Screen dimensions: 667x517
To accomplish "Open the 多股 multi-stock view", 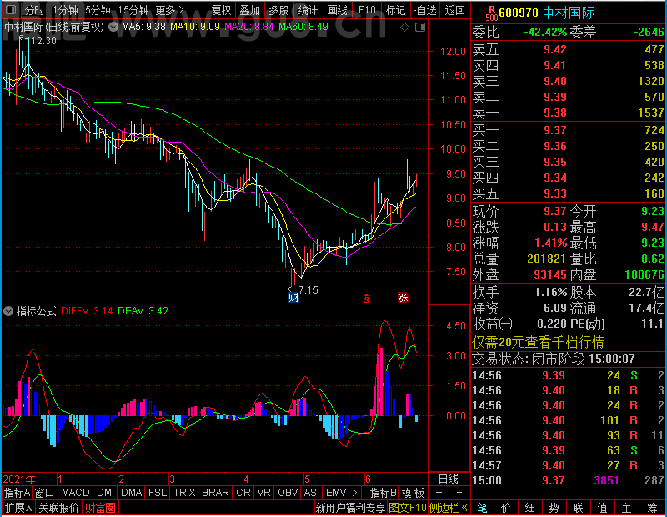I will point(278,10).
